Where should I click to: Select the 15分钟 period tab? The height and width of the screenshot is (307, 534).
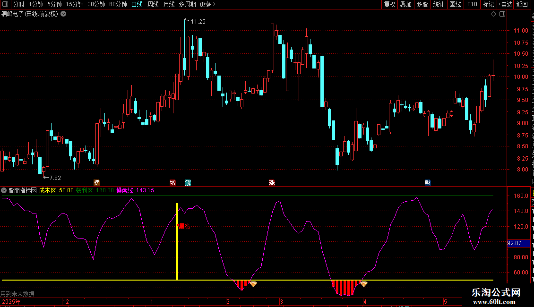pyautogui.click(x=75, y=4)
